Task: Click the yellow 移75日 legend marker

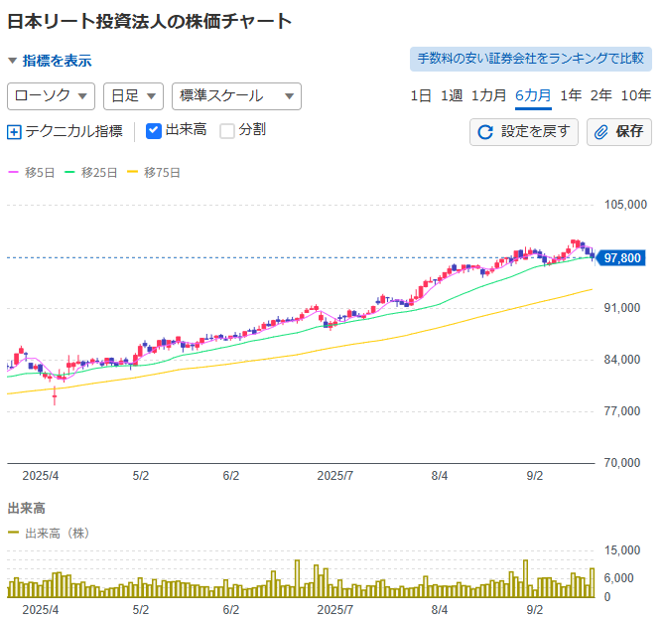Action: point(133,172)
